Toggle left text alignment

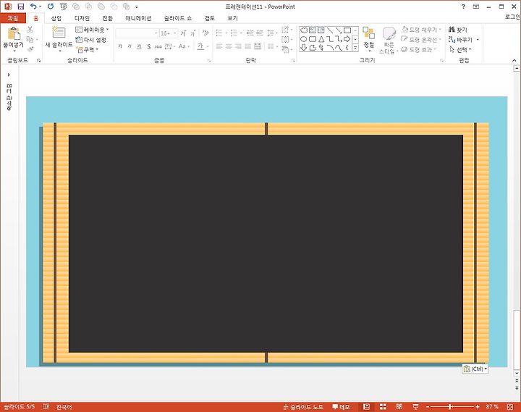pyautogui.click(x=219, y=46)
